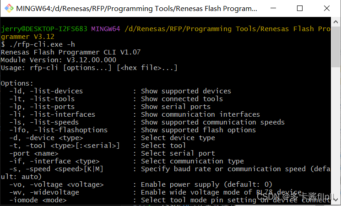The image size is (341, 206).
Task: Click description 'Show communication interfaces'
Action: coord(200,114)
